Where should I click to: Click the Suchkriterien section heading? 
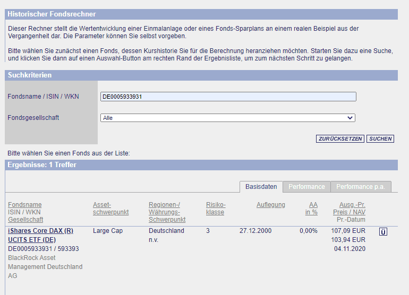(29, 75)
